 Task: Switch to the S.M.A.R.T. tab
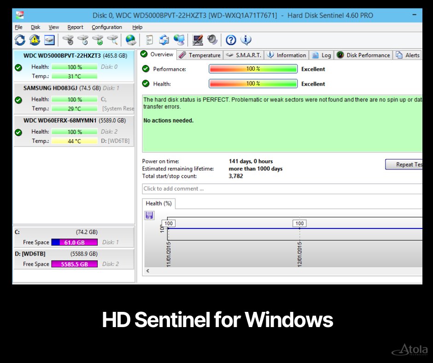(x=243, y=55)
